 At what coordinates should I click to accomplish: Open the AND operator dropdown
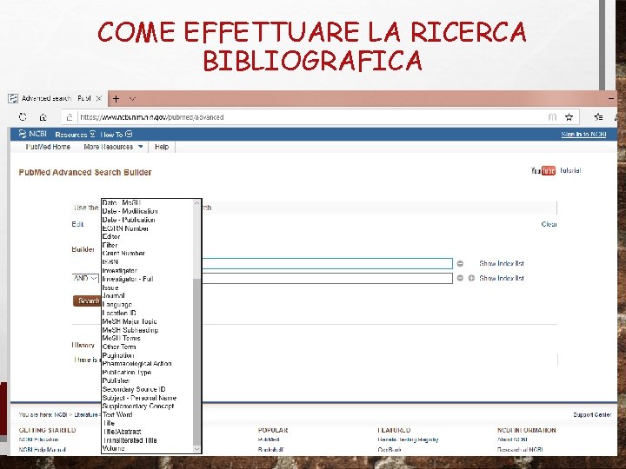pyautogui.click(x=85, y=278)
